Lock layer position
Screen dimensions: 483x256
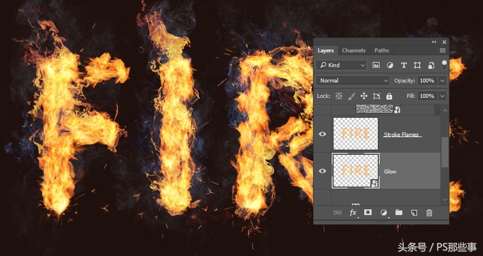(364, 96)
